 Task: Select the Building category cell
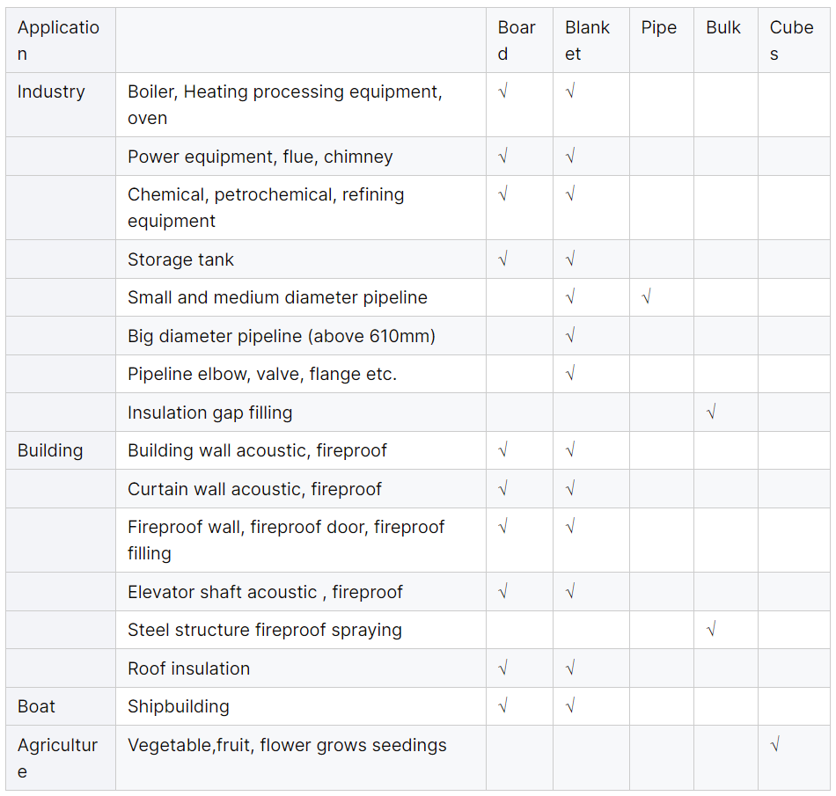[x=50, y=450]
